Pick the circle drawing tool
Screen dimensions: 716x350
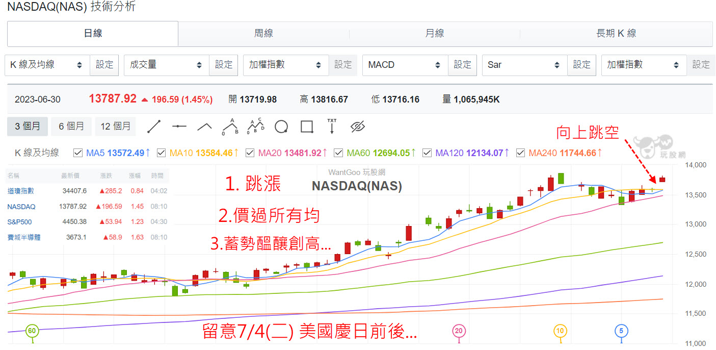click(x=281, y=126)
